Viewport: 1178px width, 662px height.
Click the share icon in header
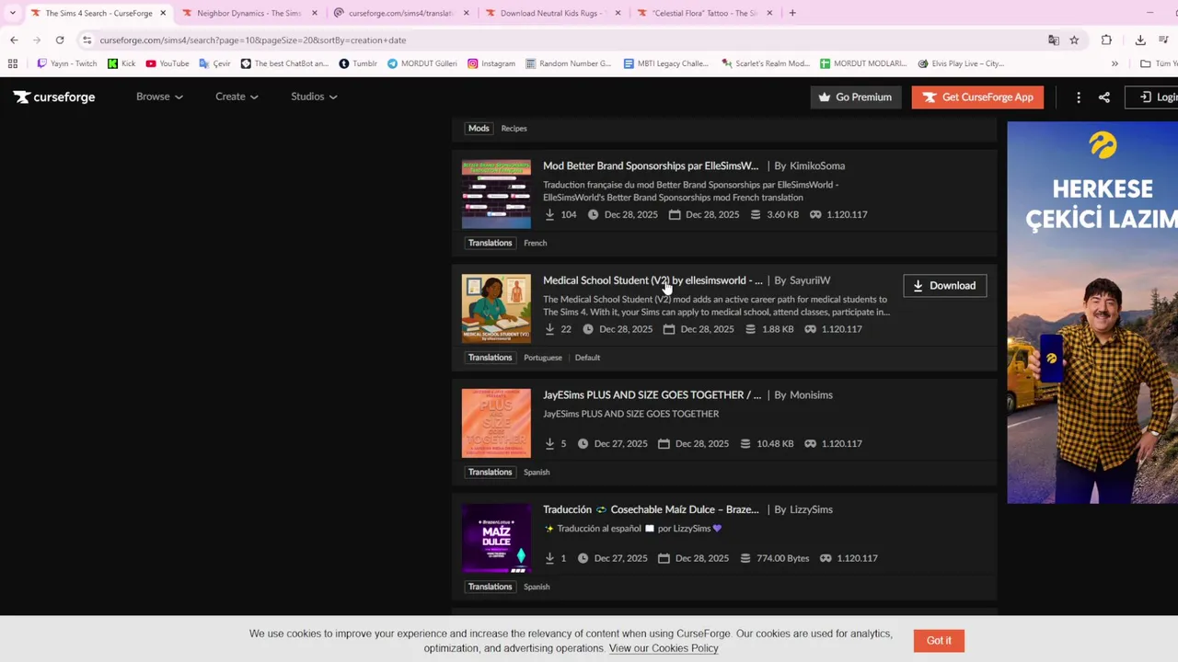pyautogui.click(x=1104, y=97)
